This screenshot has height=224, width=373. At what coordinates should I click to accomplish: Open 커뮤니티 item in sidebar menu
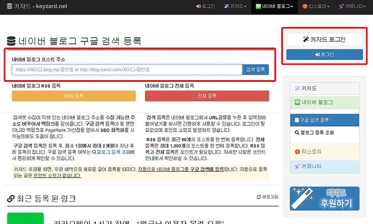click(324, 166)
